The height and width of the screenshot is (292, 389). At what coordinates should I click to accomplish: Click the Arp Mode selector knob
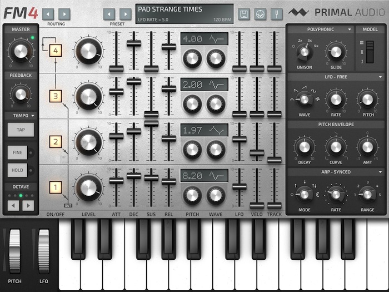pos(305,195)
